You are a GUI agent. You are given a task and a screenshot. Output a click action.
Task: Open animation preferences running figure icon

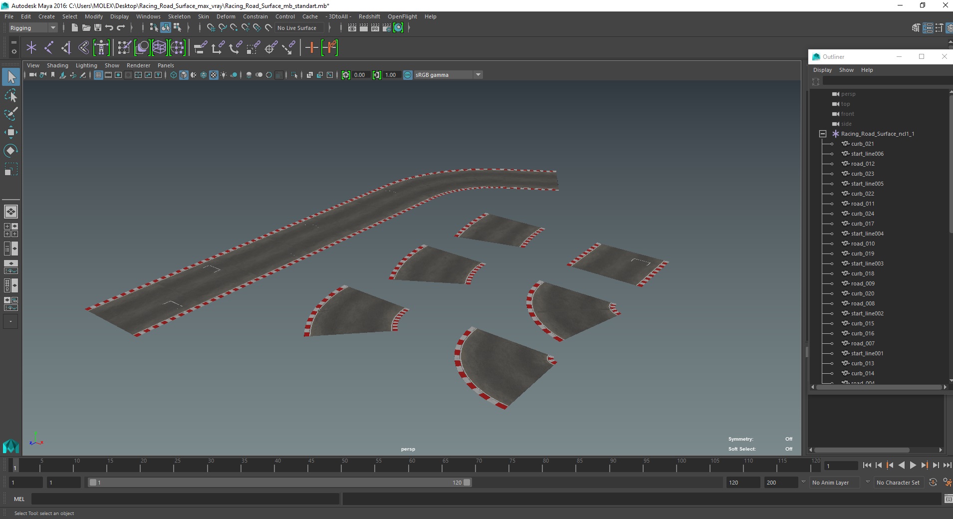tap(947, 483)
